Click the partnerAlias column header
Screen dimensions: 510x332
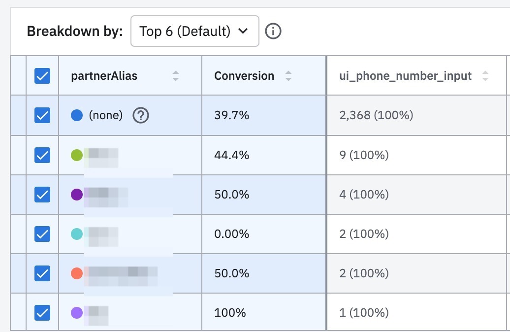(104, 76)
